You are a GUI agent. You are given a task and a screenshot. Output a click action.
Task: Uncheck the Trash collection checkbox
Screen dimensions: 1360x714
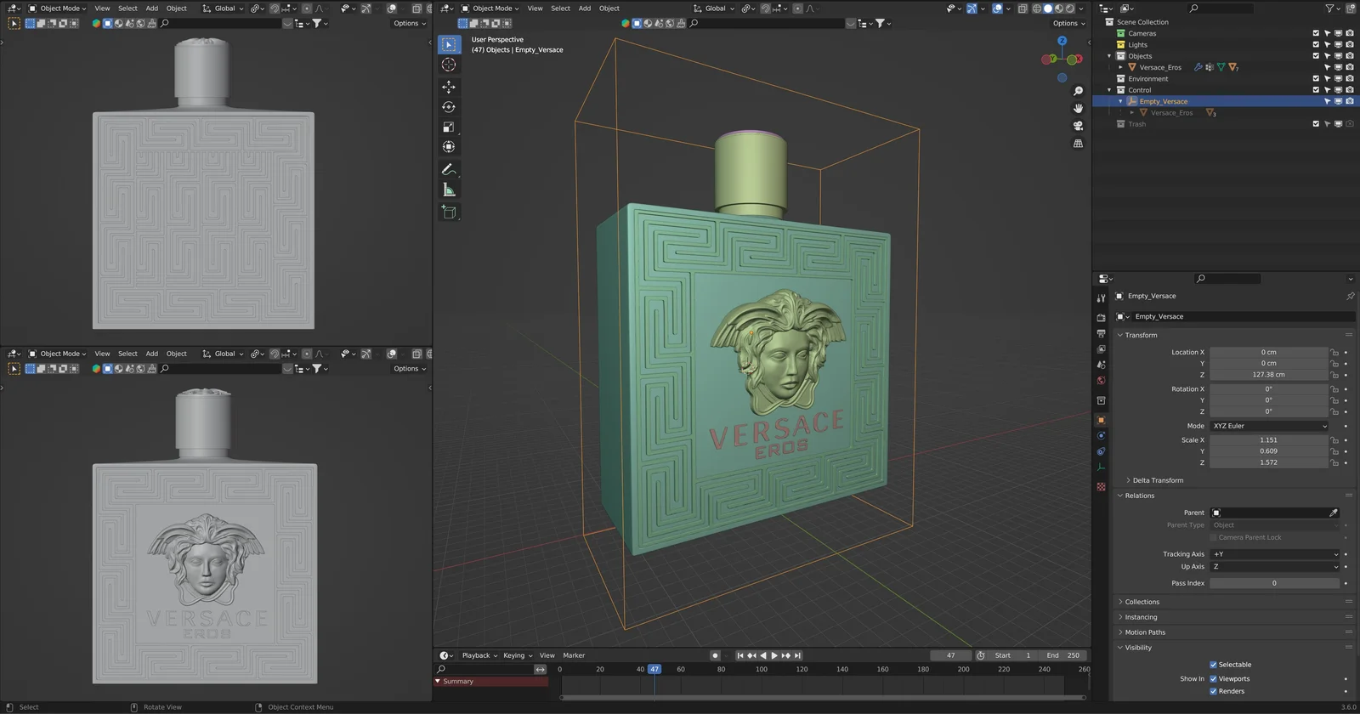point(1316,123)
